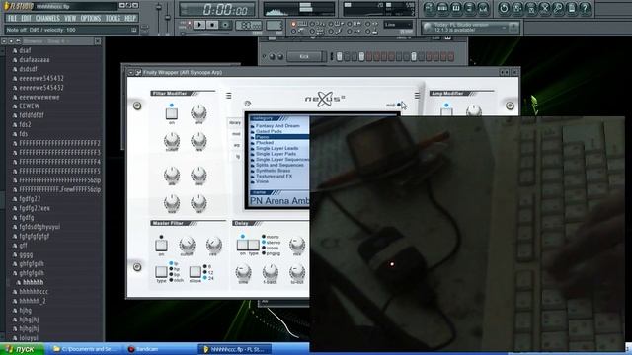Open Nexus left menu lines icon
Screen dimensions: 632x355
(x=228, y=96)
